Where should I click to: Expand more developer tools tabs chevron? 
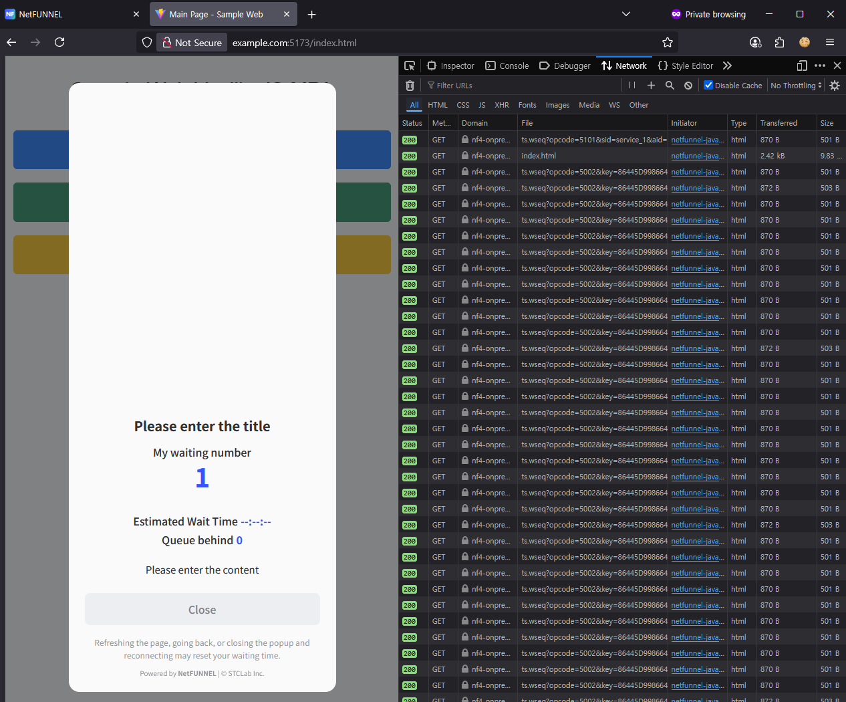click(x=727, y=66)
